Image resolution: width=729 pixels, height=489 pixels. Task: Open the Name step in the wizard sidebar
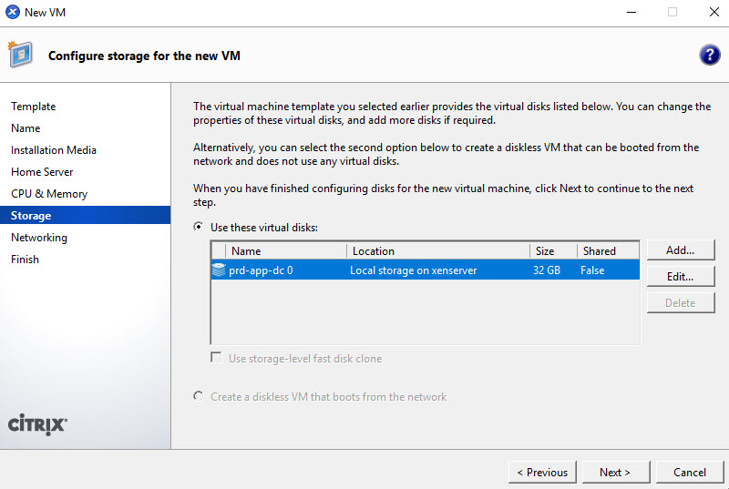26,128
